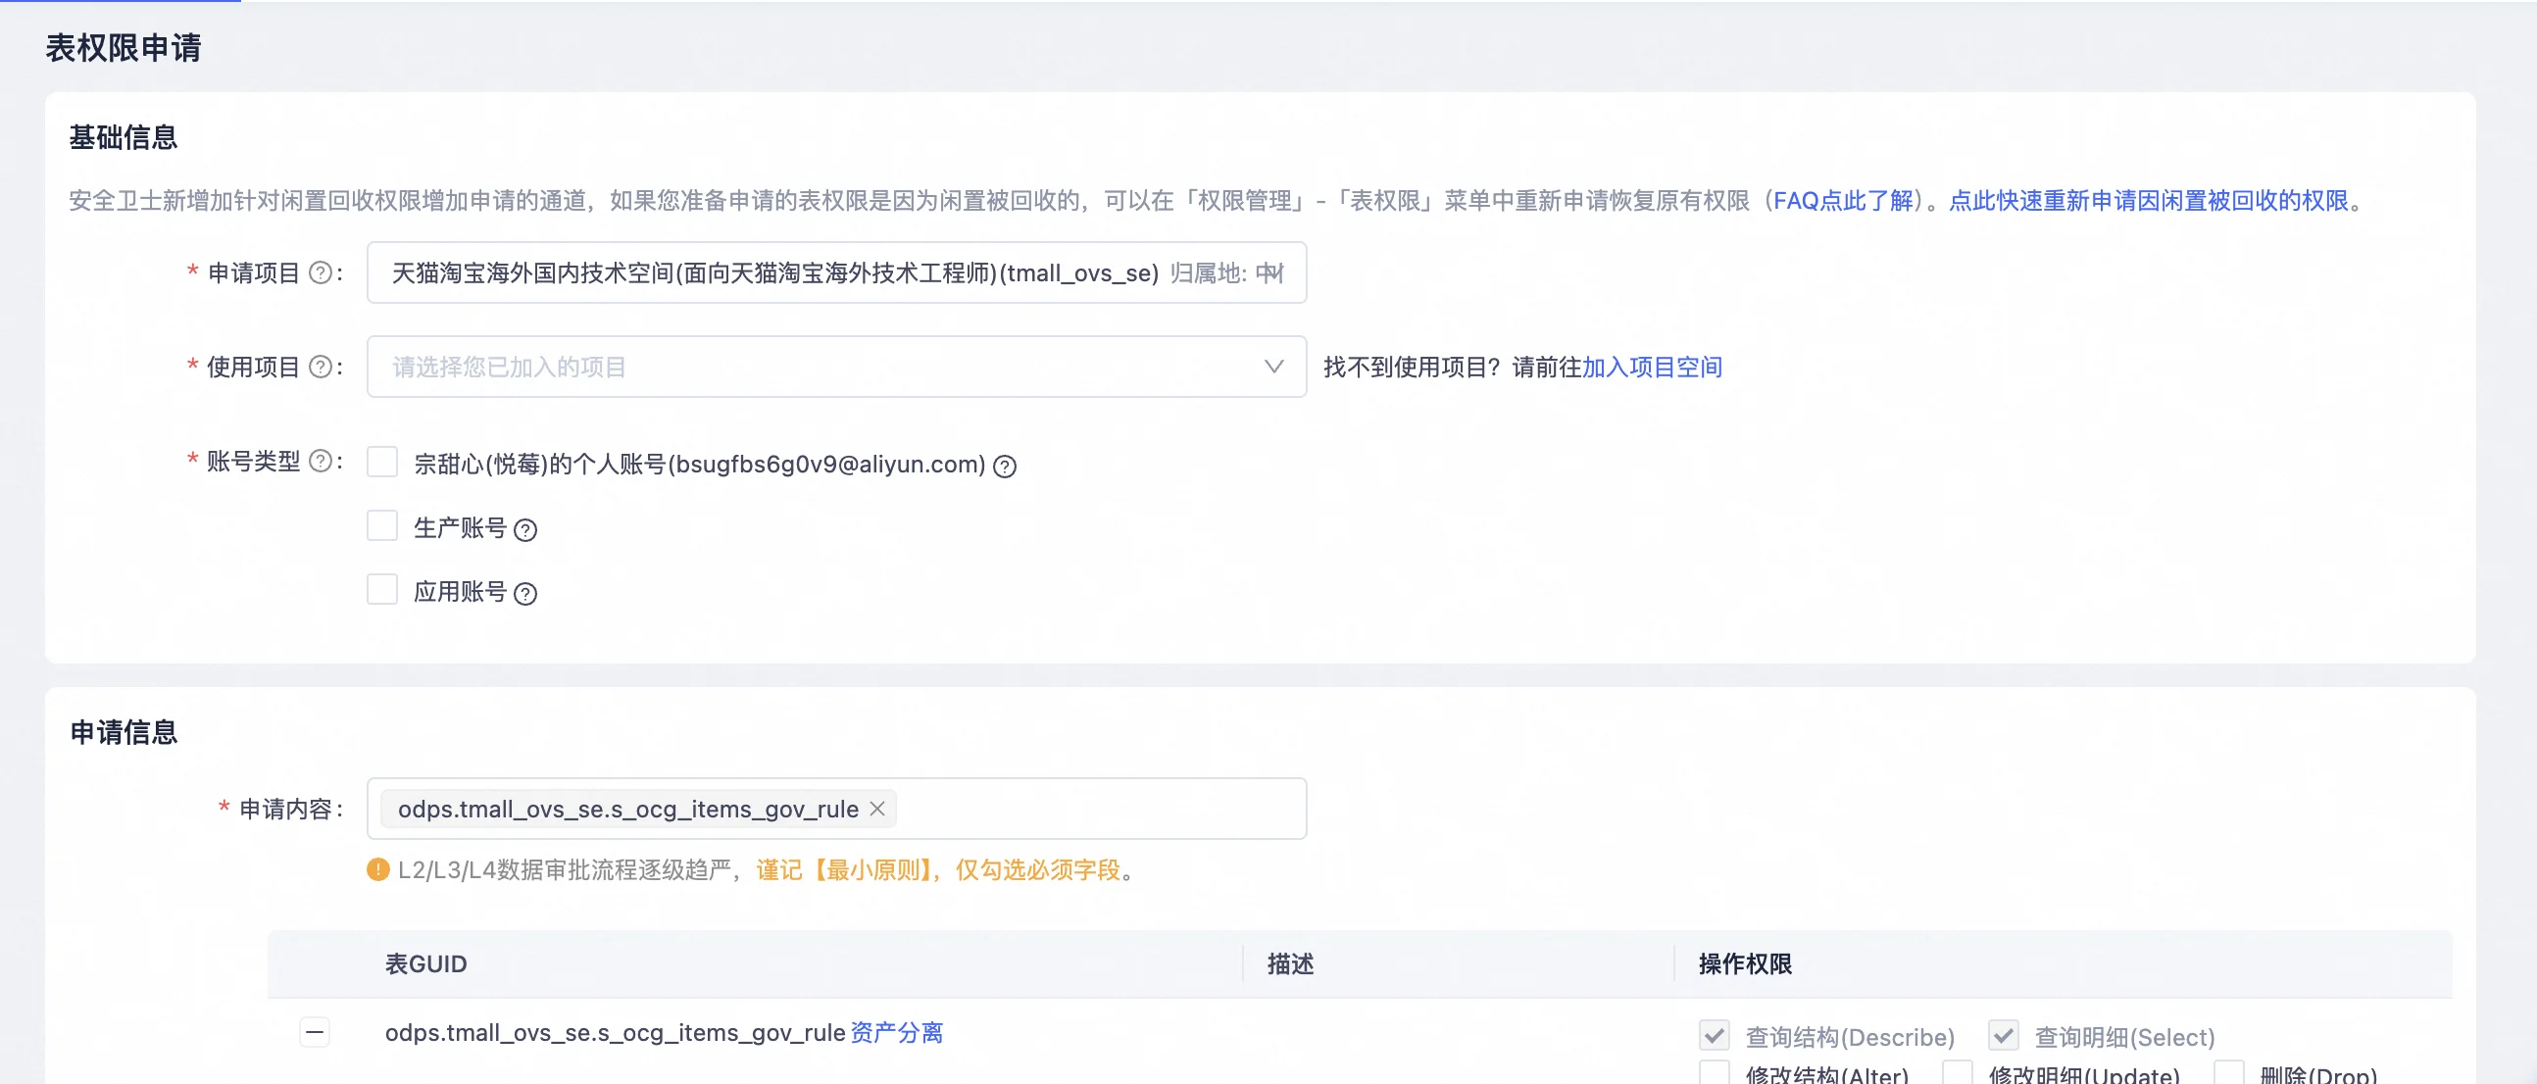Check the personal account (bsugfbs6g0v9@aliyun.com) checkbox
Screen dimensions: 2537x1084
tap(382, 462)
